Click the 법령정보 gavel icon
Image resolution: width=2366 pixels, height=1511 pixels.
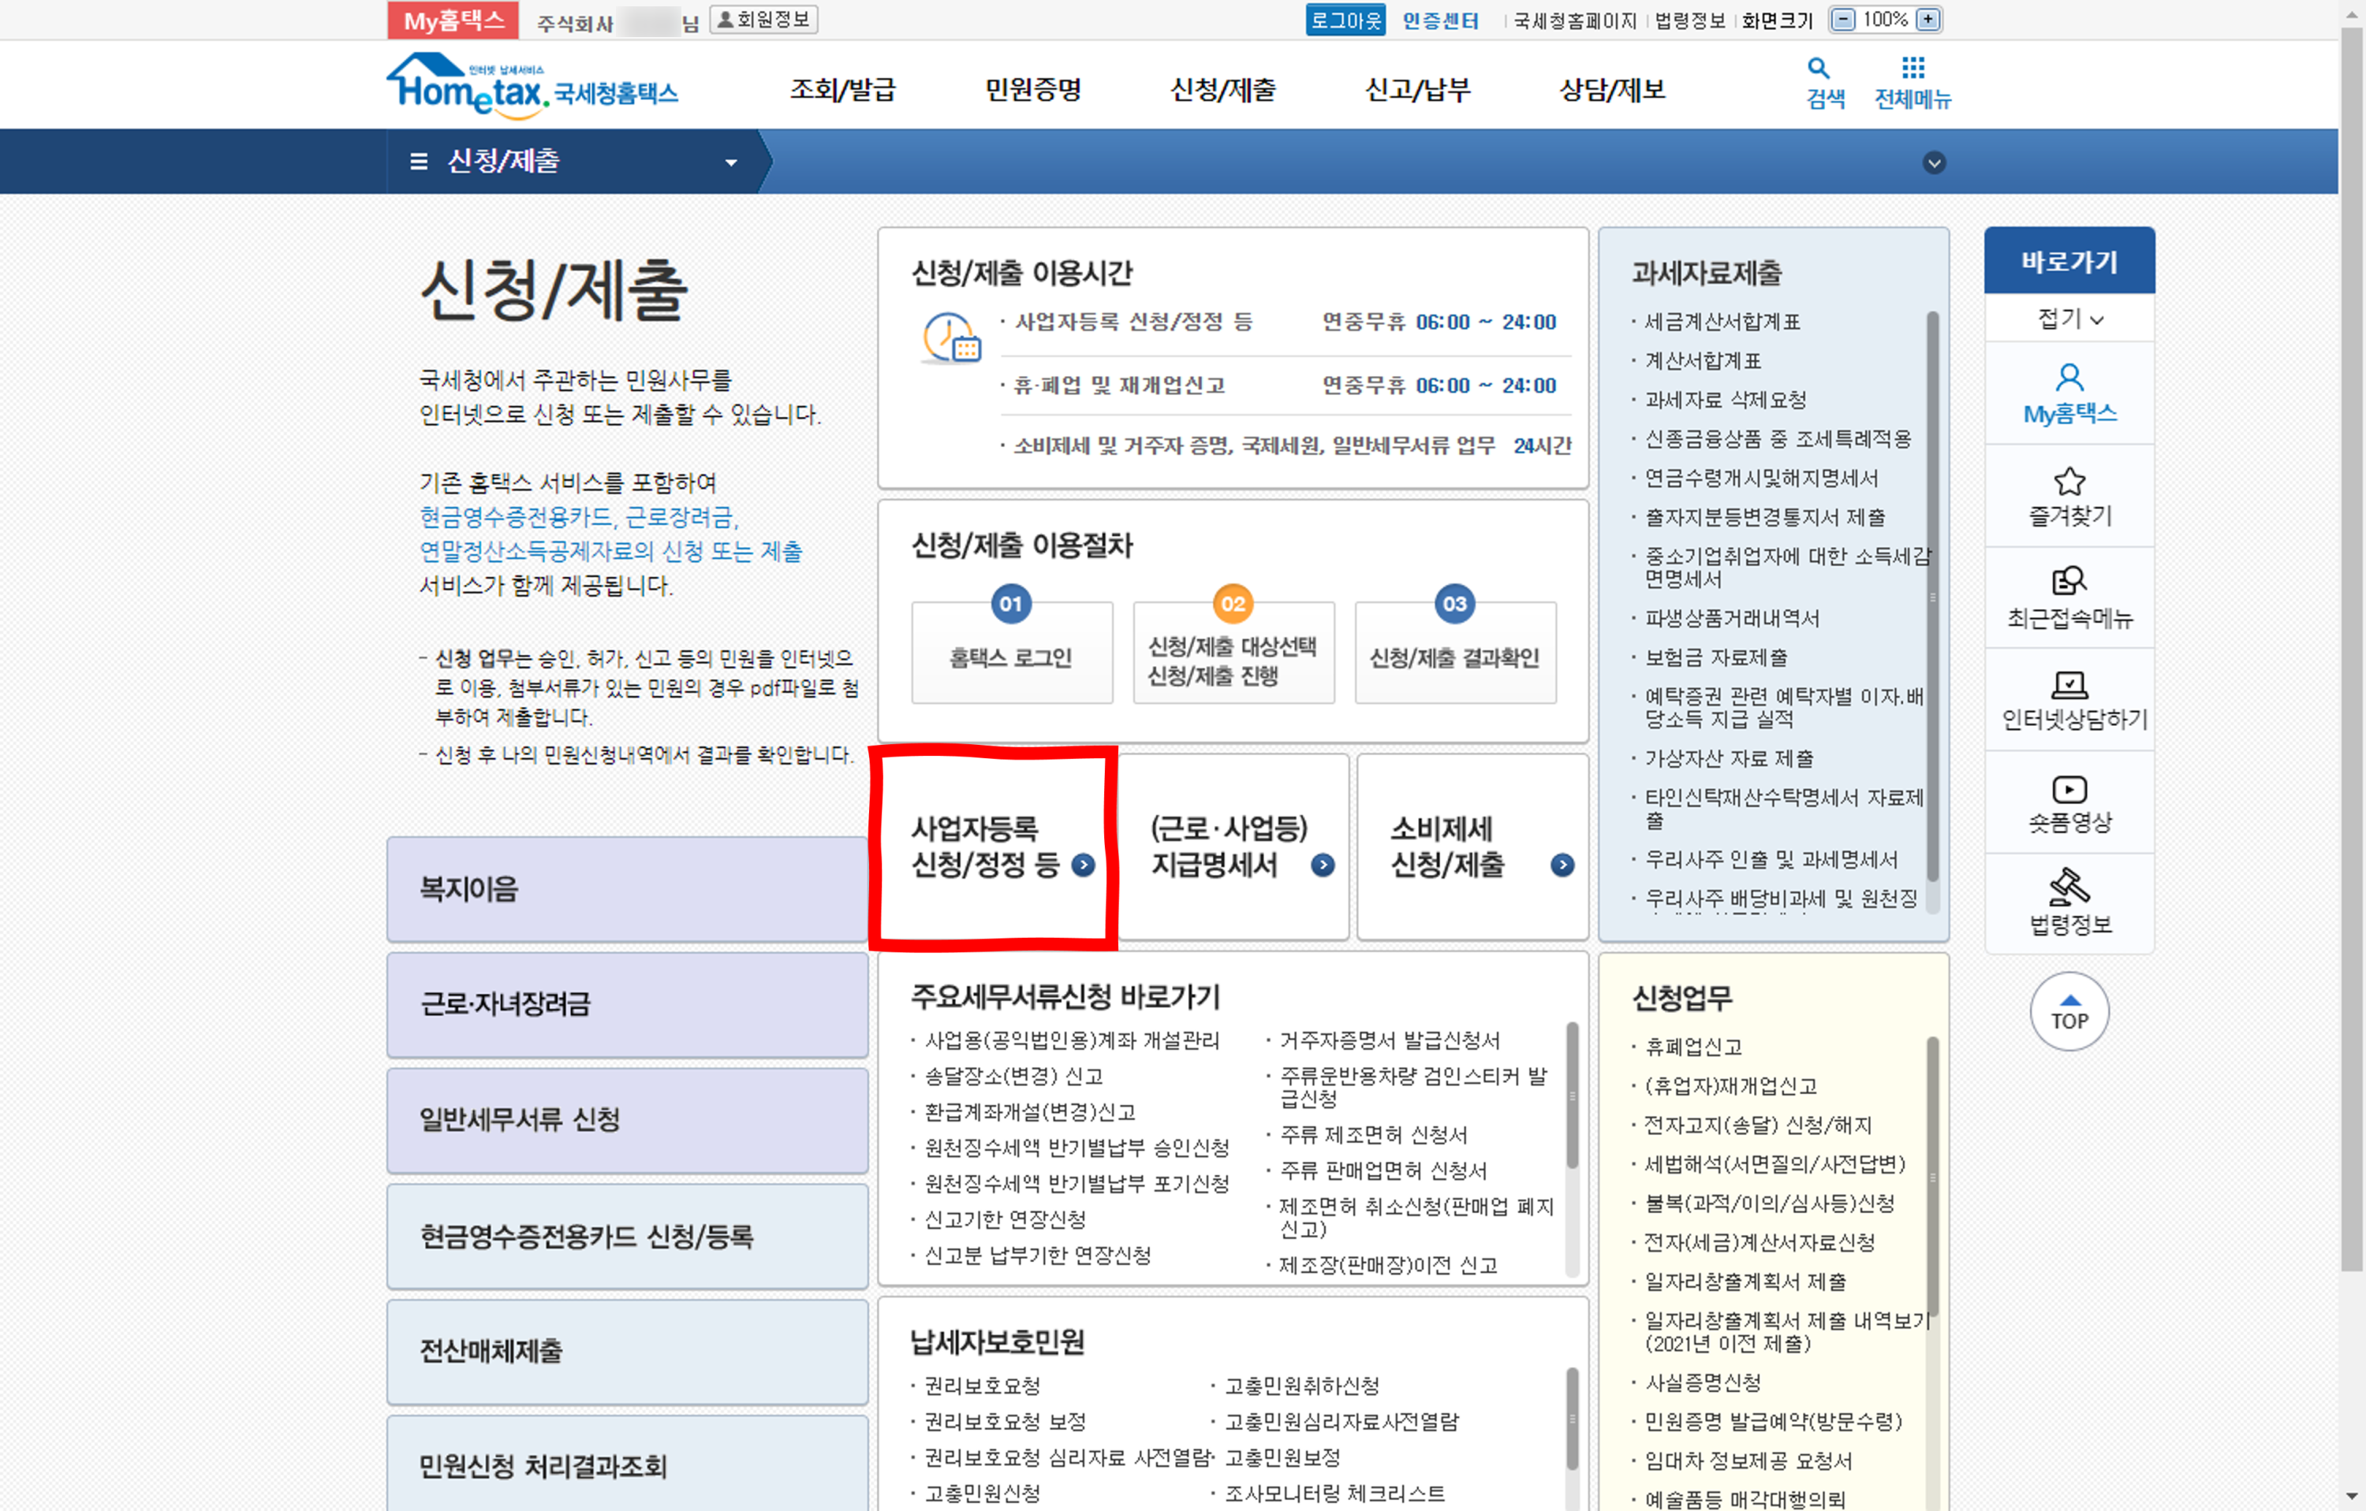click(2069, 887)
